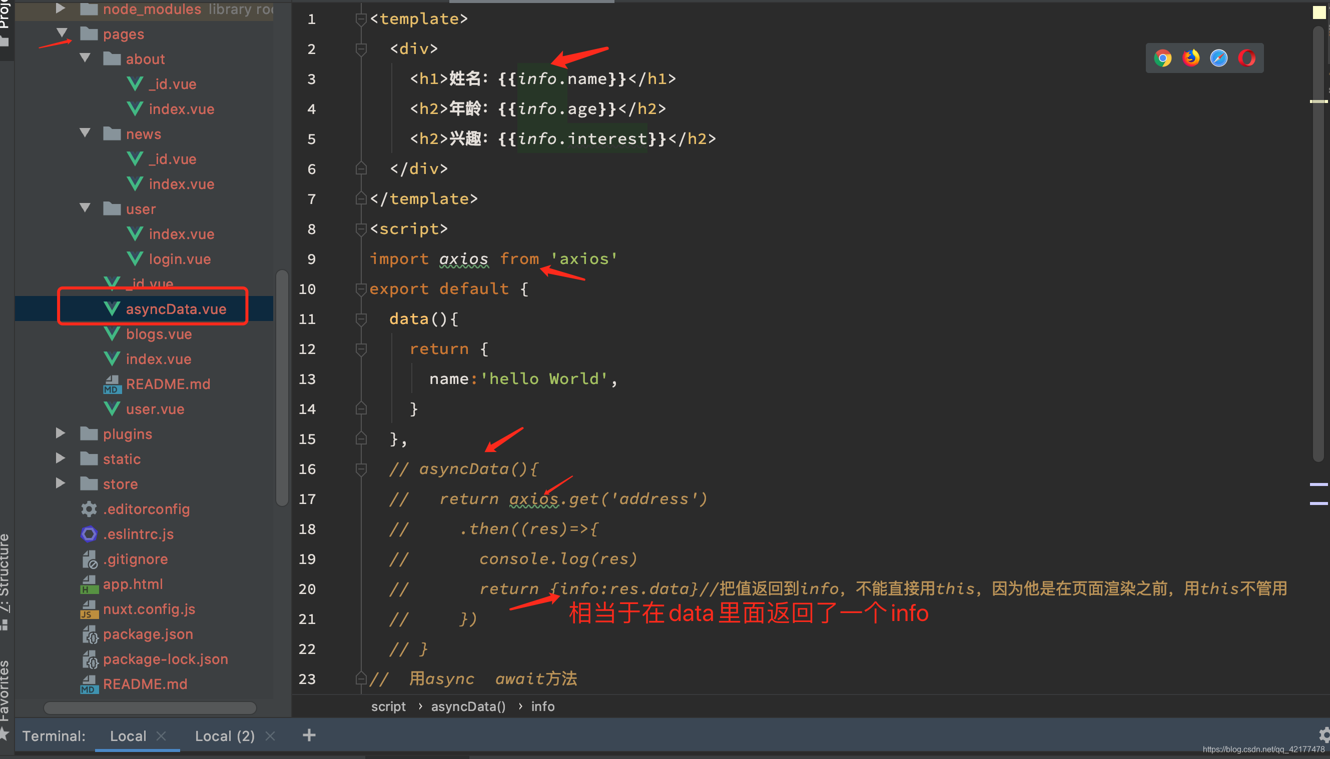Open preview in Chrome browser icon
The width and height of the screenshot is (1330, 759).
tap(1162, 58)
